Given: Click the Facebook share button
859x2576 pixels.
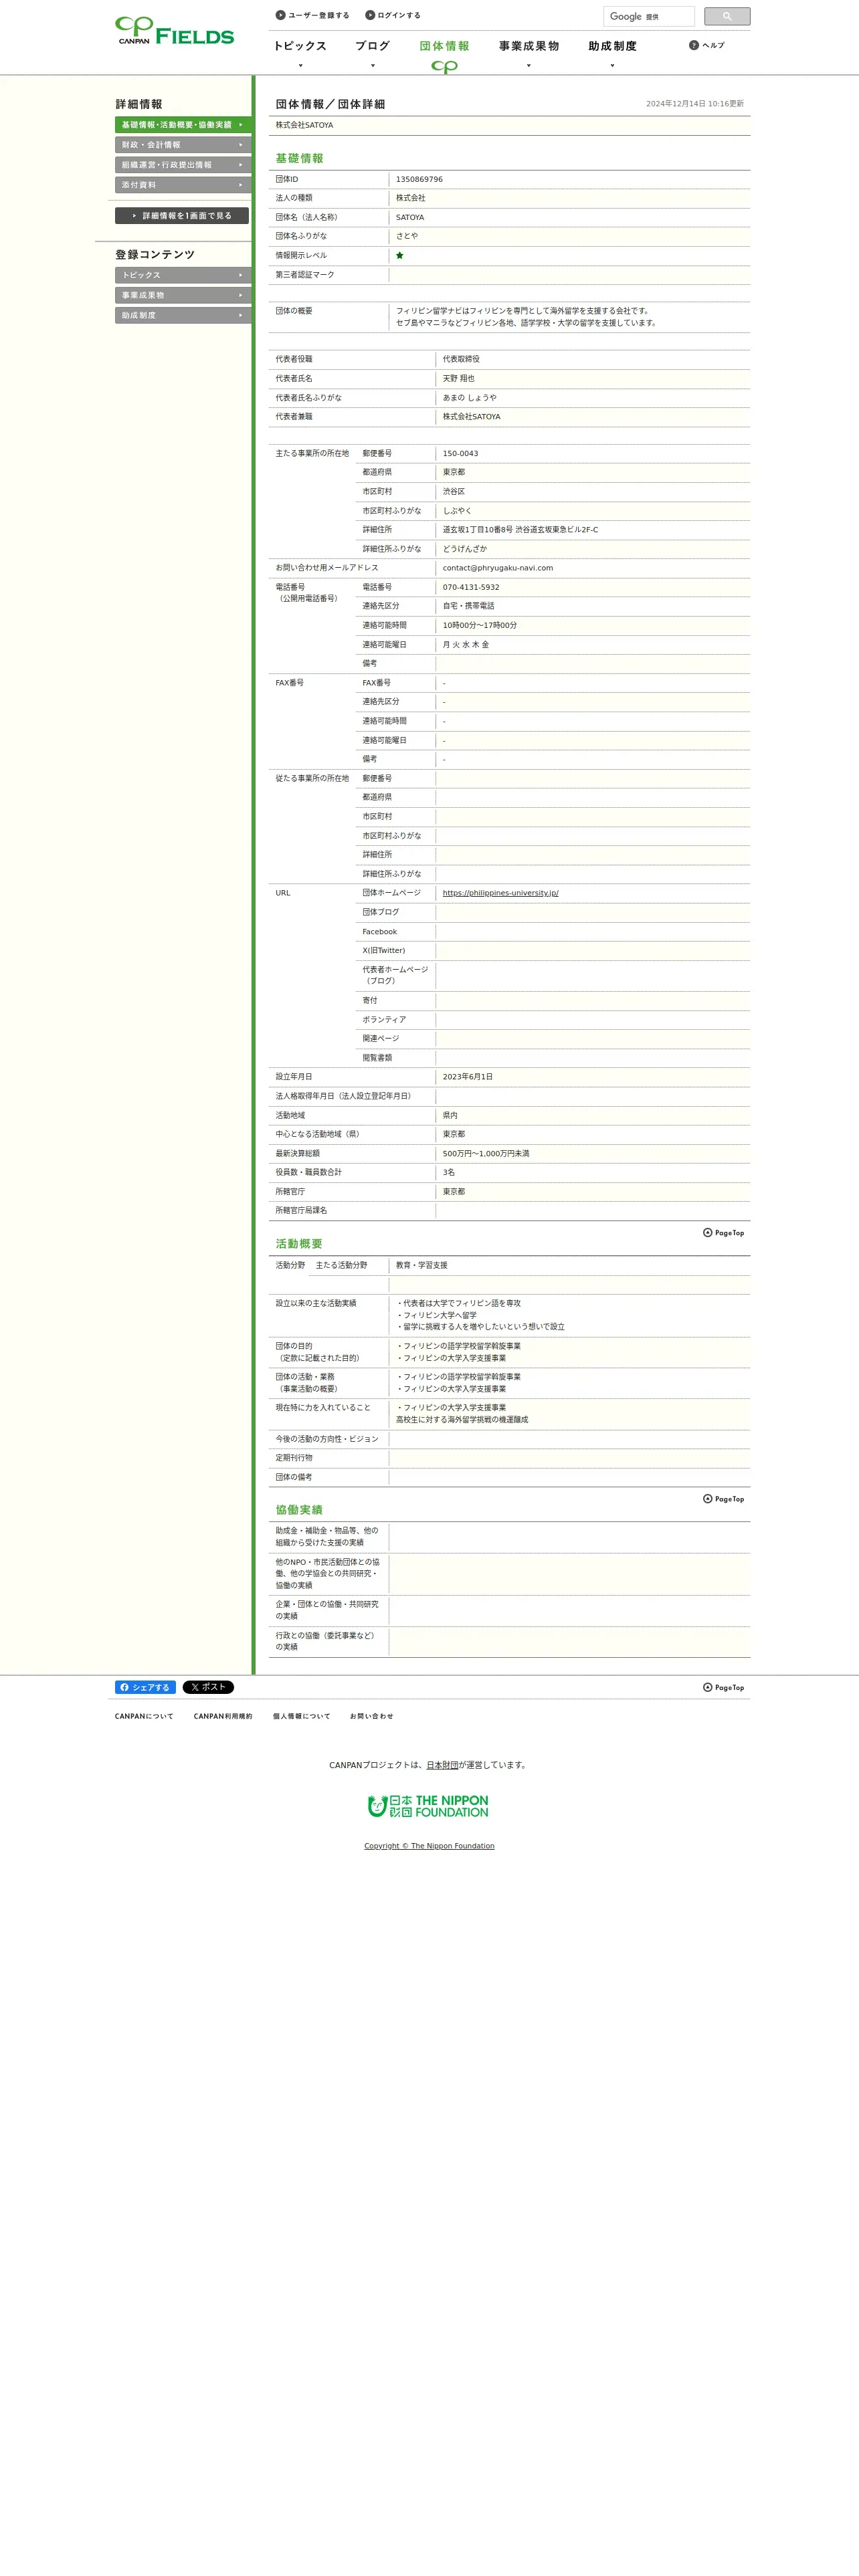Looking at the screenshot, I should (145, 1687).
